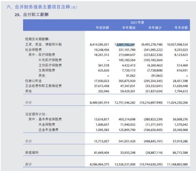196x171 pixels.
Task: Click the value 514,469
Action: [x=182, y=65]
